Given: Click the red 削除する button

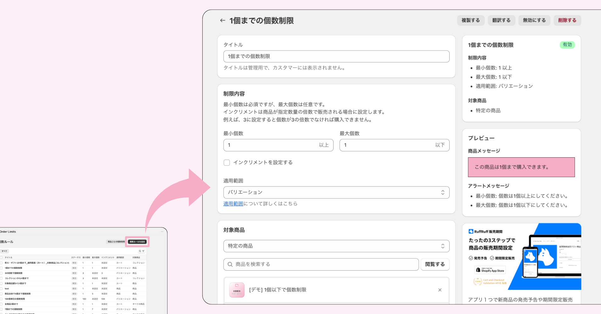Looking at the screenshot, I should (x=567, y=20).
